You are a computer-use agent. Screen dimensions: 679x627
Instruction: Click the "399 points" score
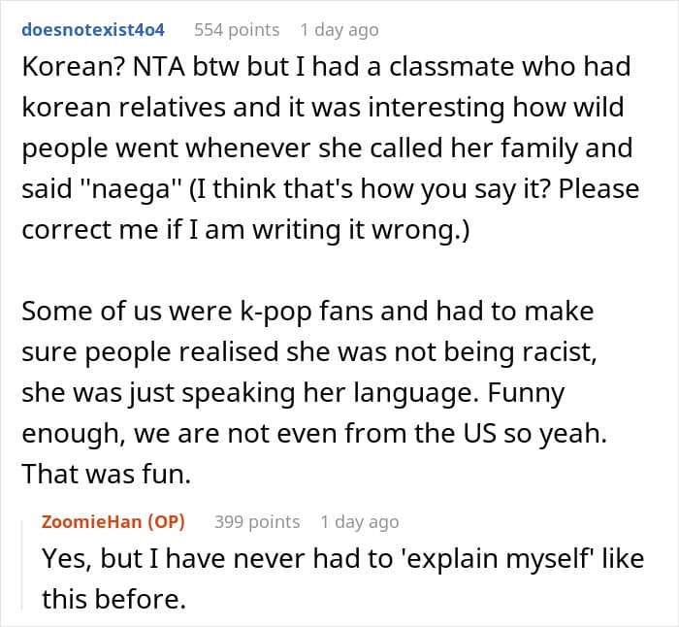[x=256, y=522]
